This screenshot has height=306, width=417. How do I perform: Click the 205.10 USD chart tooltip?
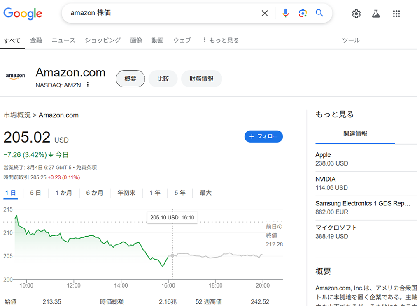pos(172,218)
